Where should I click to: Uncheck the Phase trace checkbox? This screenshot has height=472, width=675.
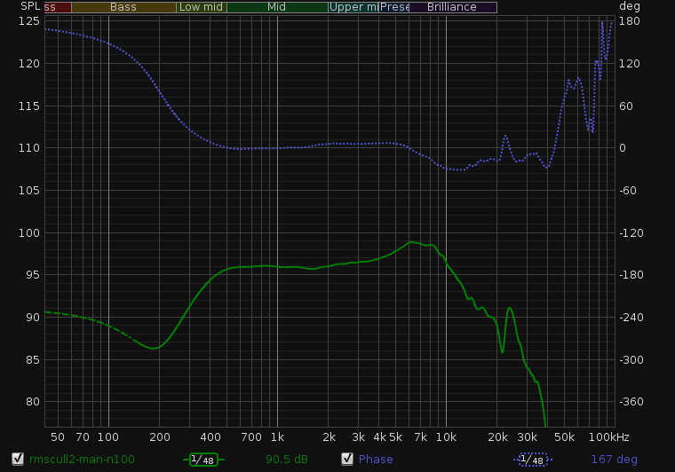pos(347,459)
